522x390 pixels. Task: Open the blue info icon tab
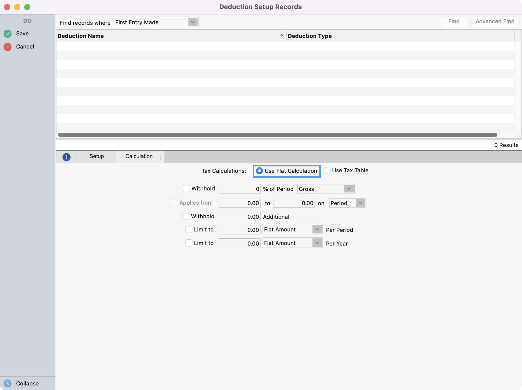coord(66,157)
